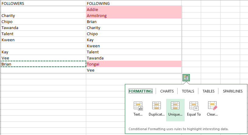Image resolution: width=248 pixels, height=135 pixels.
Task: Click the Quick Analysis button icon
Action: point(186,78)
